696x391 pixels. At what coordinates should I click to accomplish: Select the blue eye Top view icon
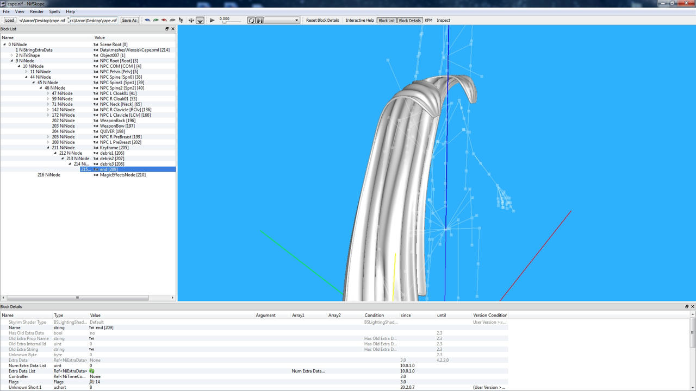[147, 21]
